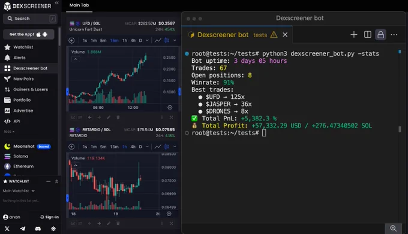Image resolution: width=408 pixels, height=234 pixels.
Task: Open settings gear in sidebar footer
Action: pyautogui.click(x=53, y=229)
